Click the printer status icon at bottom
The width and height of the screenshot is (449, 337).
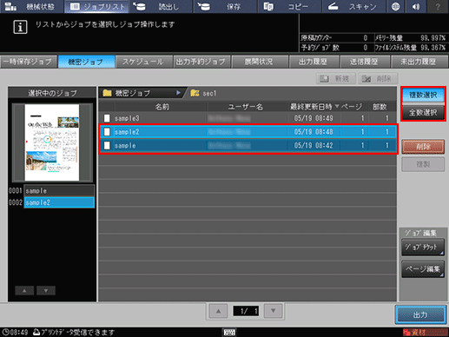[36, 332]
